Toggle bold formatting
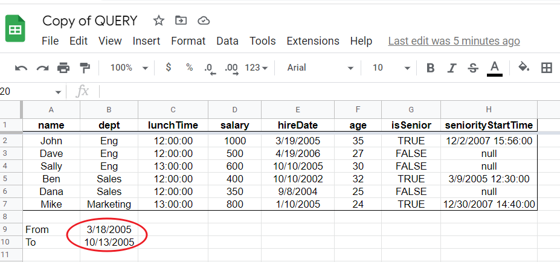 [x=430, y=68]
